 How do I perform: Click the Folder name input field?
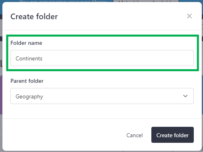point(102,58)
